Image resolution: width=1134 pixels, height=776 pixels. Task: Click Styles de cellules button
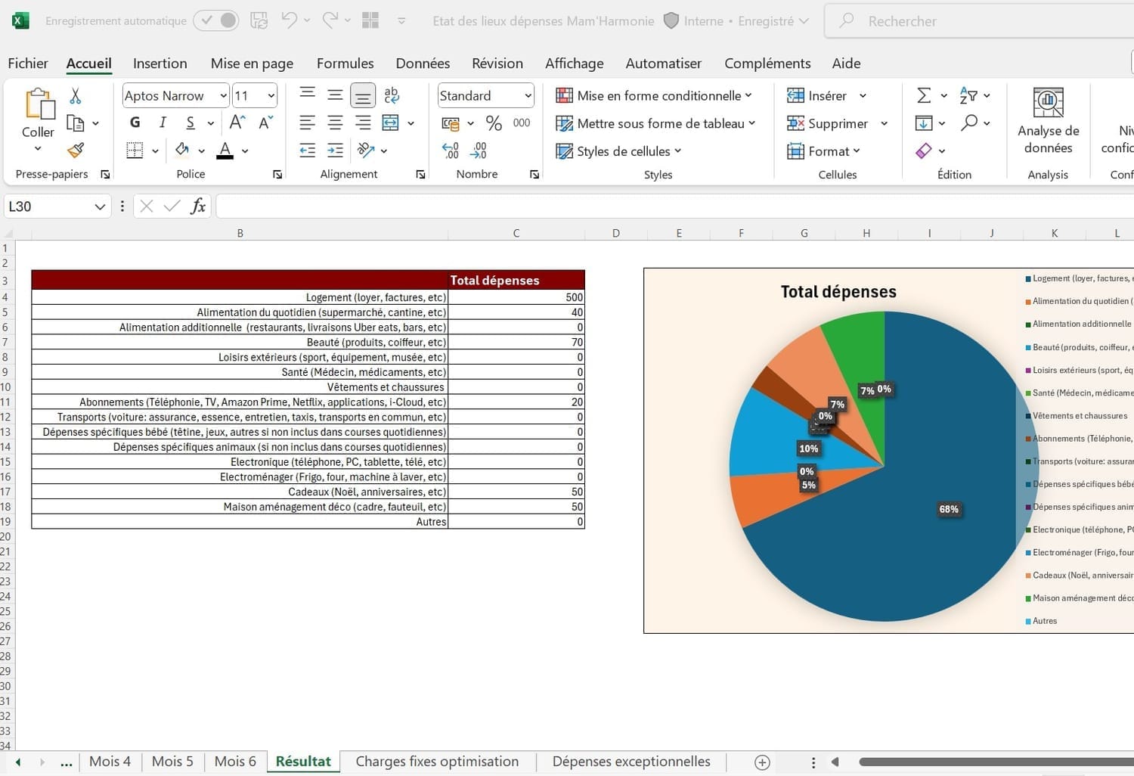[619, 151]
